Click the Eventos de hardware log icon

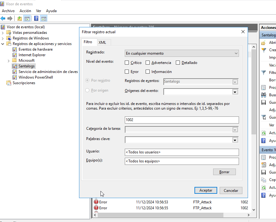(x=15, y=49)
